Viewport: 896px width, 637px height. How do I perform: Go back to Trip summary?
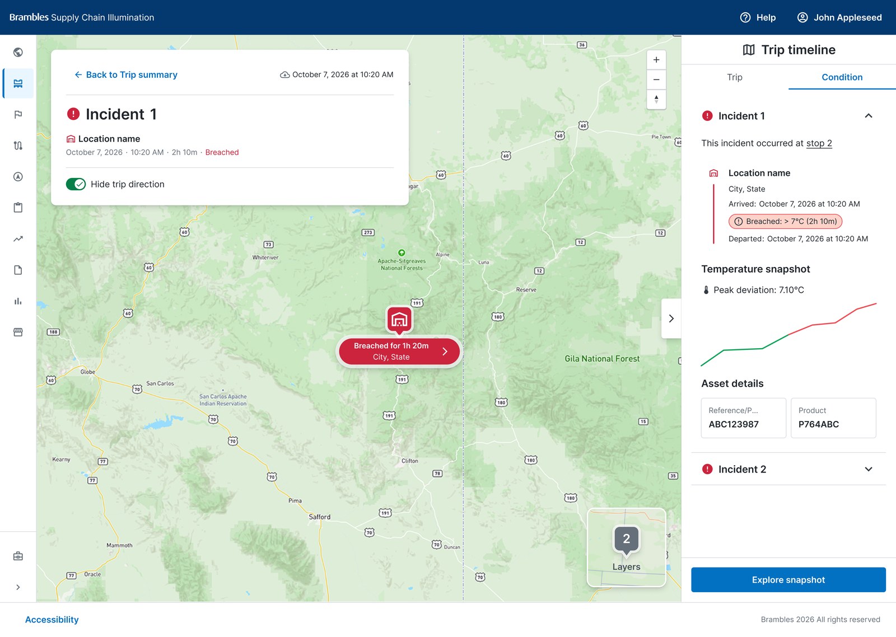coord(126,74)
